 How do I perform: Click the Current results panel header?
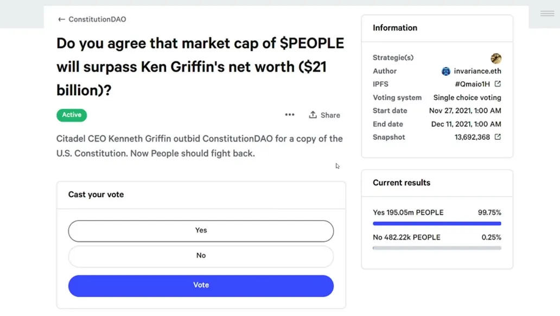[x=402, y=183]
